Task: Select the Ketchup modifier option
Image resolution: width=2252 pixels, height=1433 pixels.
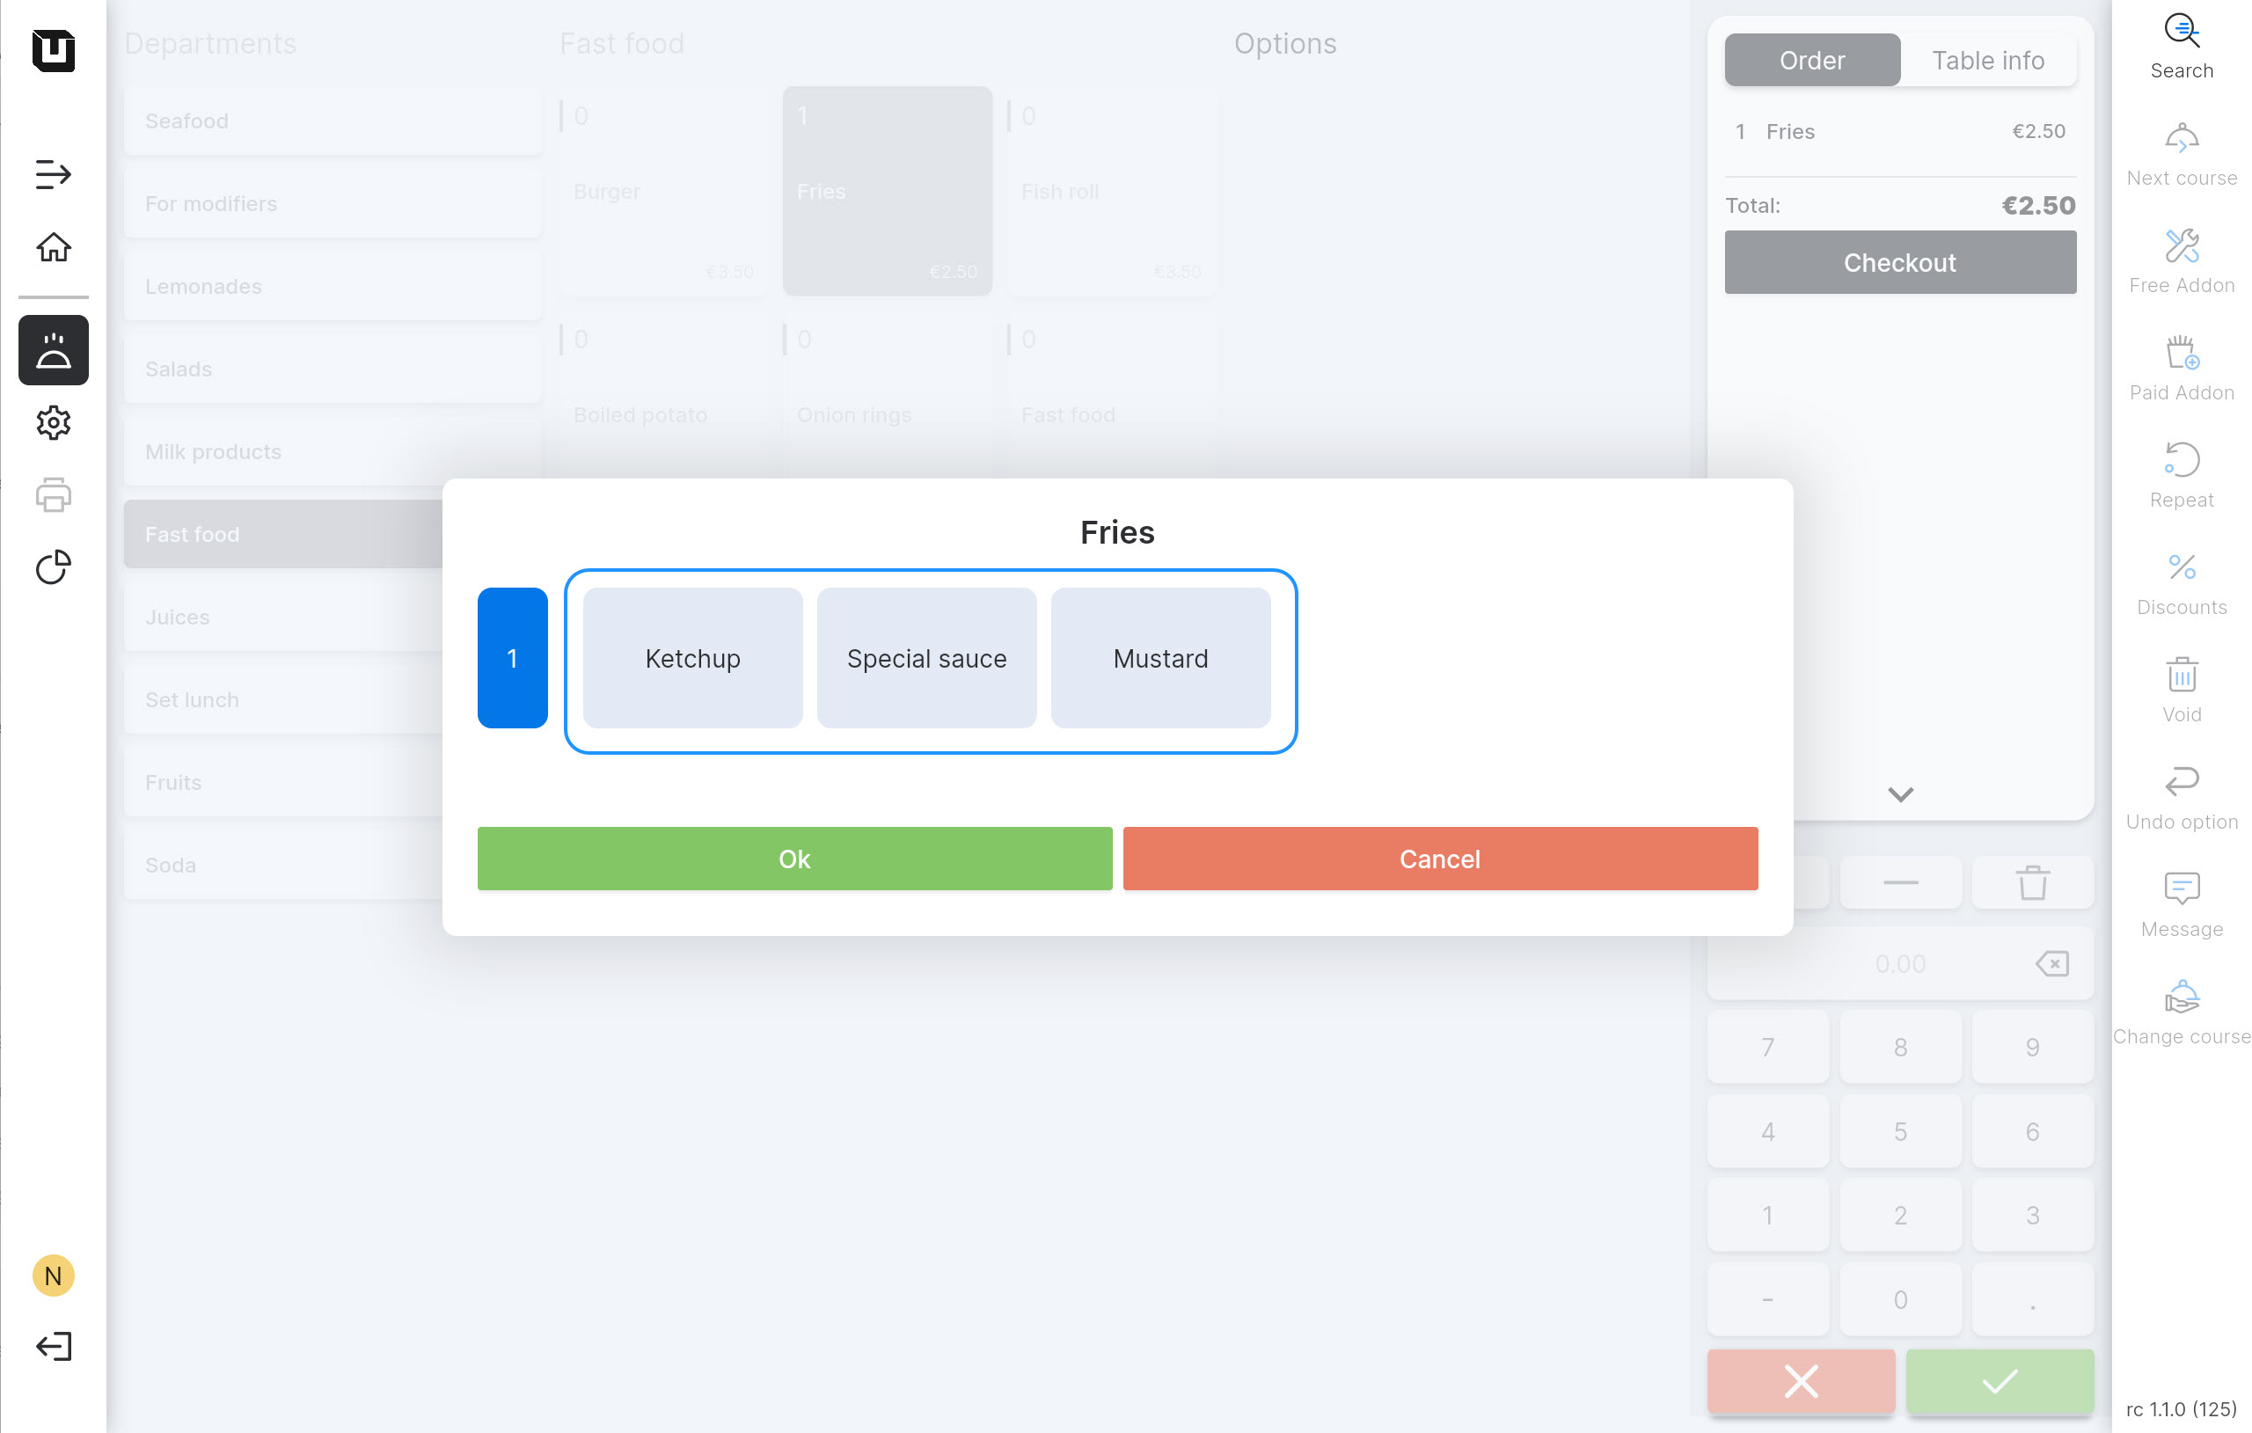Action: pos(692,658)
